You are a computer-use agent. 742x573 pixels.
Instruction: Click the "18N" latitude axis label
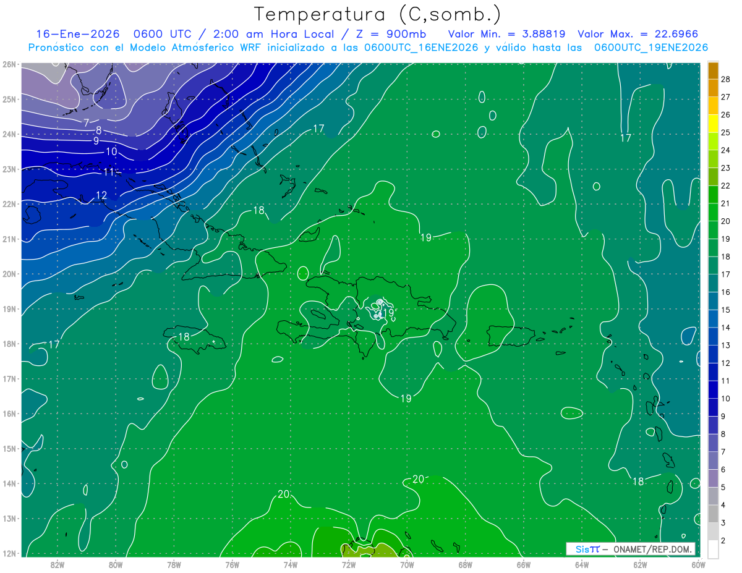pos(9,344)
